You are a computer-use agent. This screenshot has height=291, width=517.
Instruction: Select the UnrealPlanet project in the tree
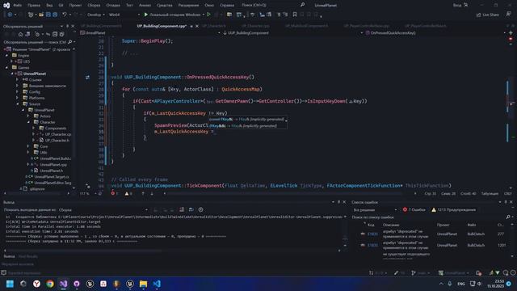(35, 74)
